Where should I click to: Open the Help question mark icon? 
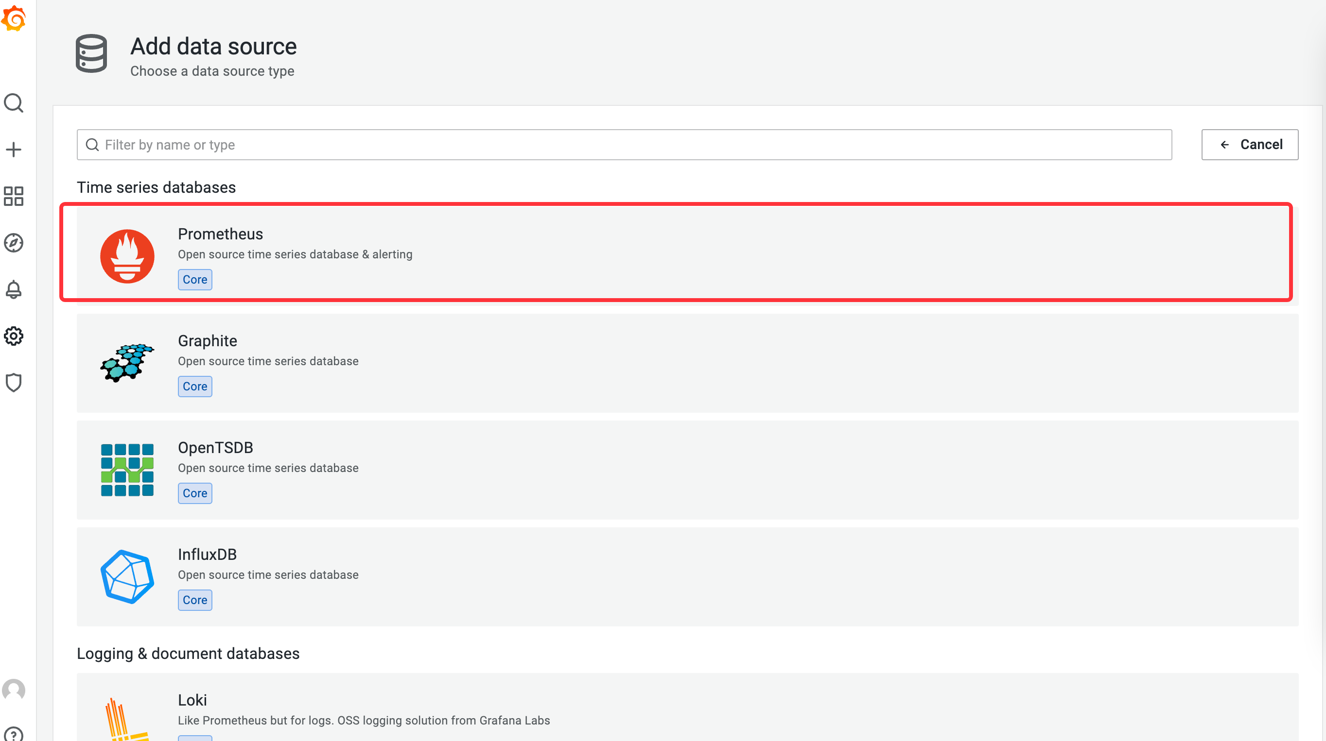point(14,734)
